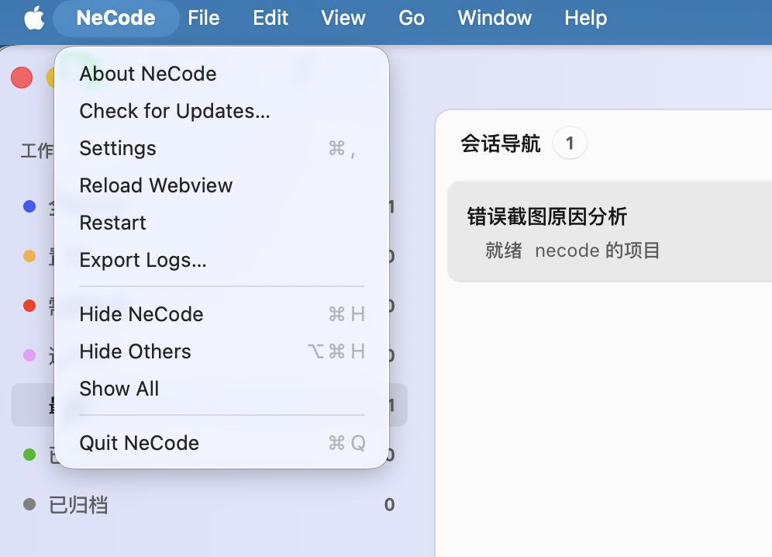Select Restart in the NeCode menu
772x557 pixels.
tap(222, 223)
